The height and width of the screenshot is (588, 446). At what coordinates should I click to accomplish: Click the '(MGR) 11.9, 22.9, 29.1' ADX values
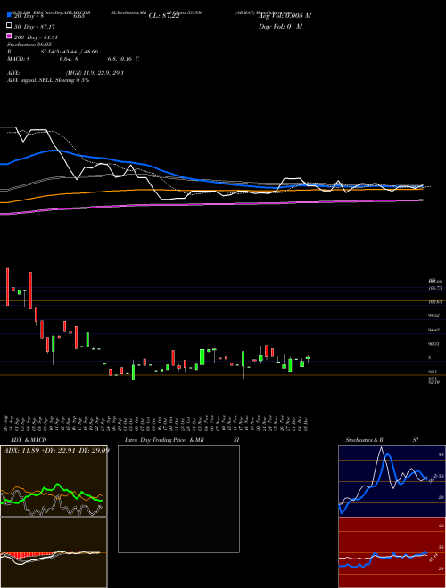[95, 73]
